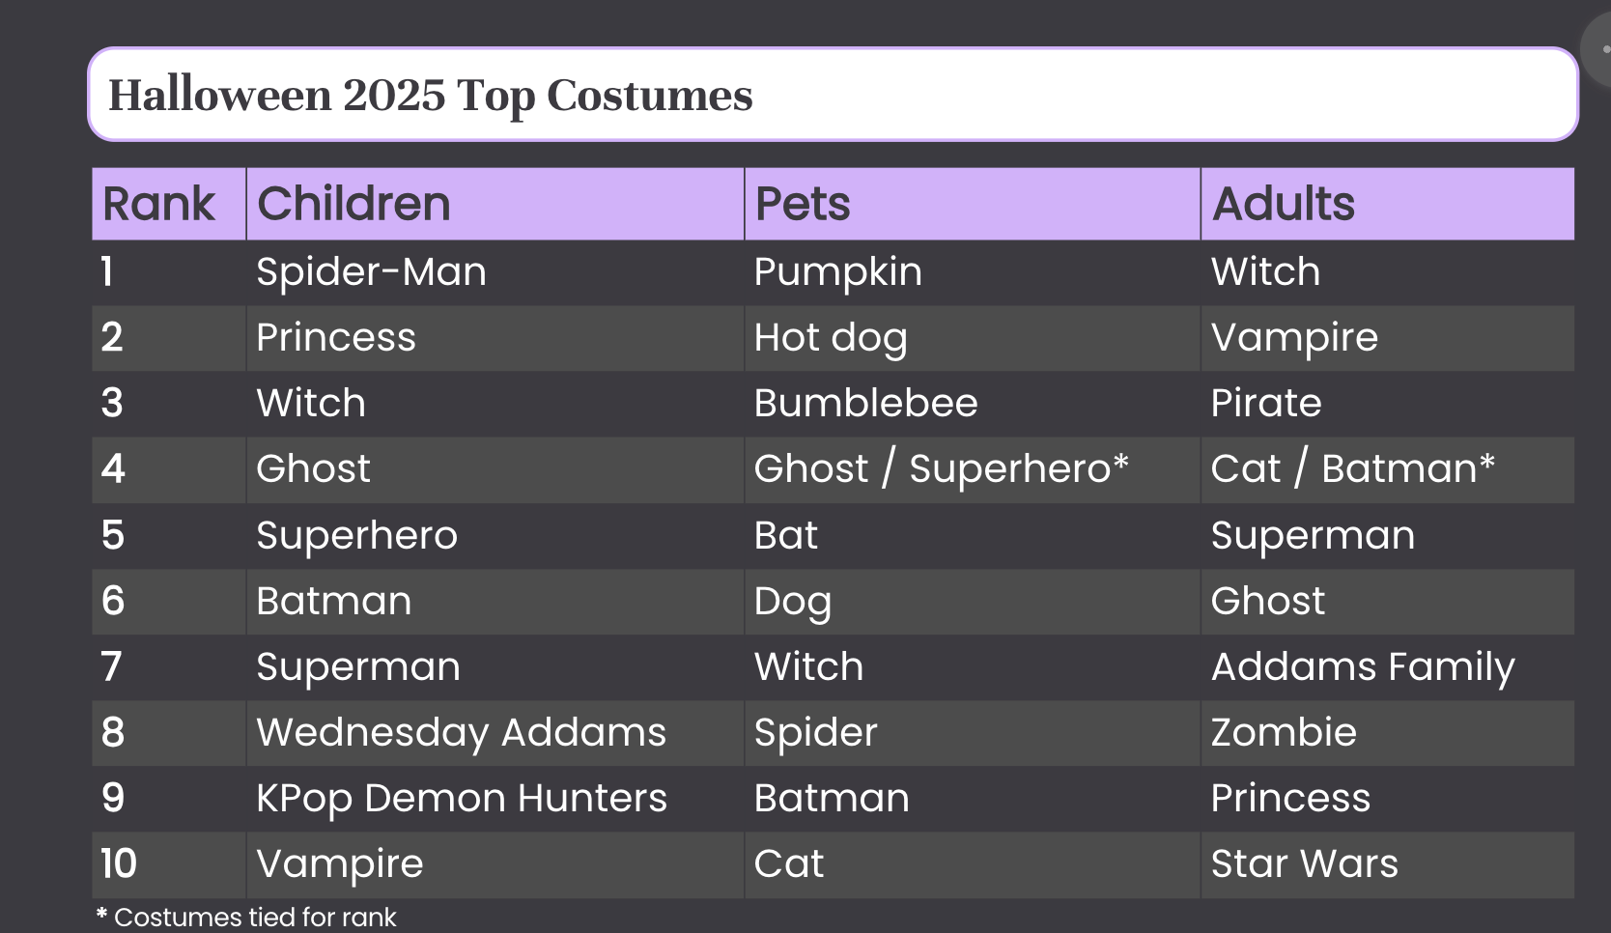Click the KPop Demon Hunters cell
Viewport: 1611px width, 933px height.
click(495, 799)
